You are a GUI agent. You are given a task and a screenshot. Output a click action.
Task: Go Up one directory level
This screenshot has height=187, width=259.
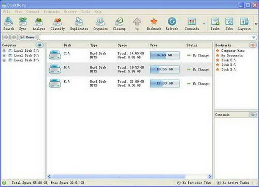137,24
